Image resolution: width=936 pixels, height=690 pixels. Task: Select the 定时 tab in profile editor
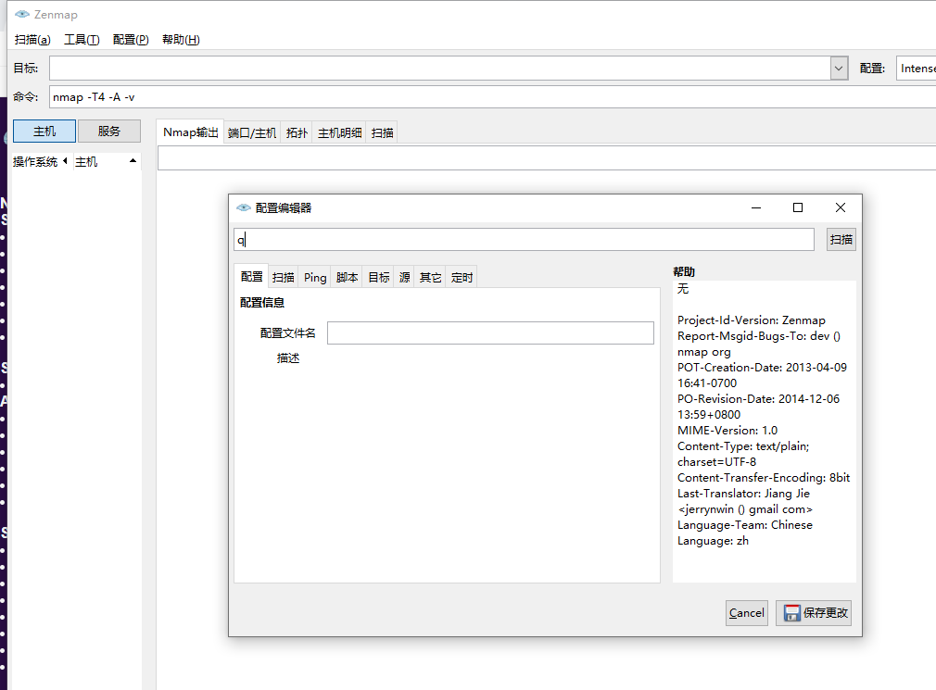tap(461, 276)
